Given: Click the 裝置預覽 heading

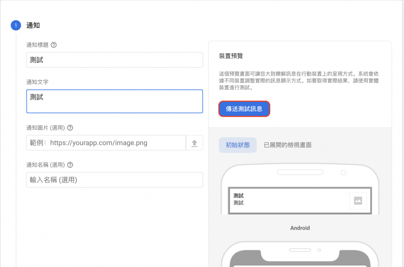Looking at the screenshot, I should coord(231,56).
